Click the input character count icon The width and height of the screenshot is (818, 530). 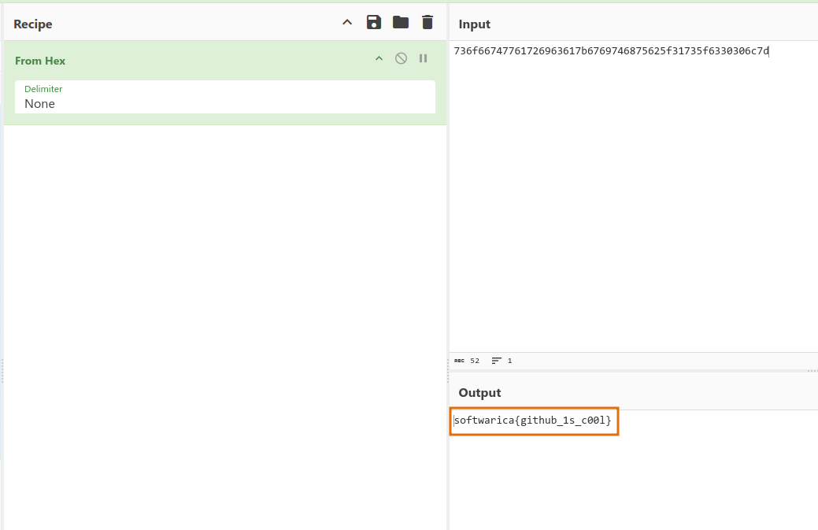click(459, 361)
